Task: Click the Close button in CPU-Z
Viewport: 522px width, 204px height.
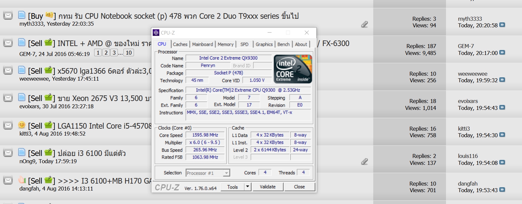Action: tap(299, 187)
